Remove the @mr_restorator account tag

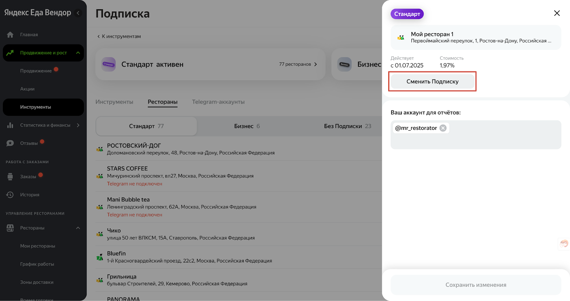click(x=443, y=128)
